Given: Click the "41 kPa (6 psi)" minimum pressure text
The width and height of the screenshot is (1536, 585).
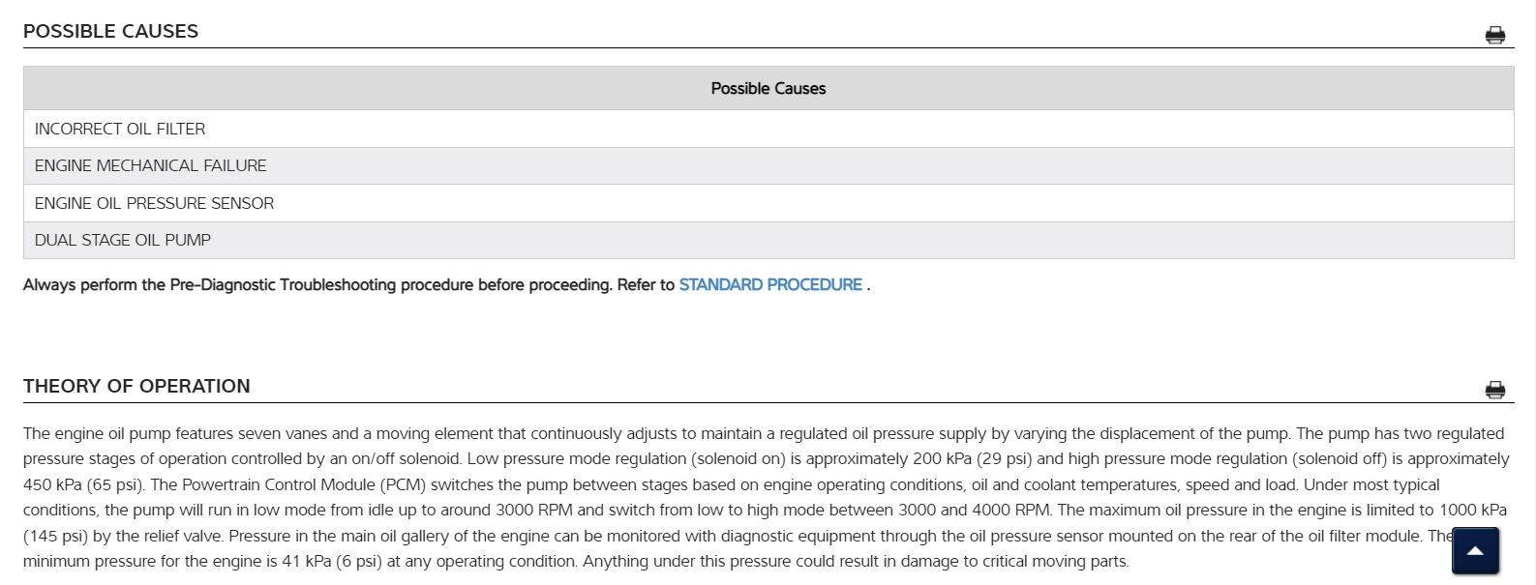Looking at the screenshot, I should [331, 561].
